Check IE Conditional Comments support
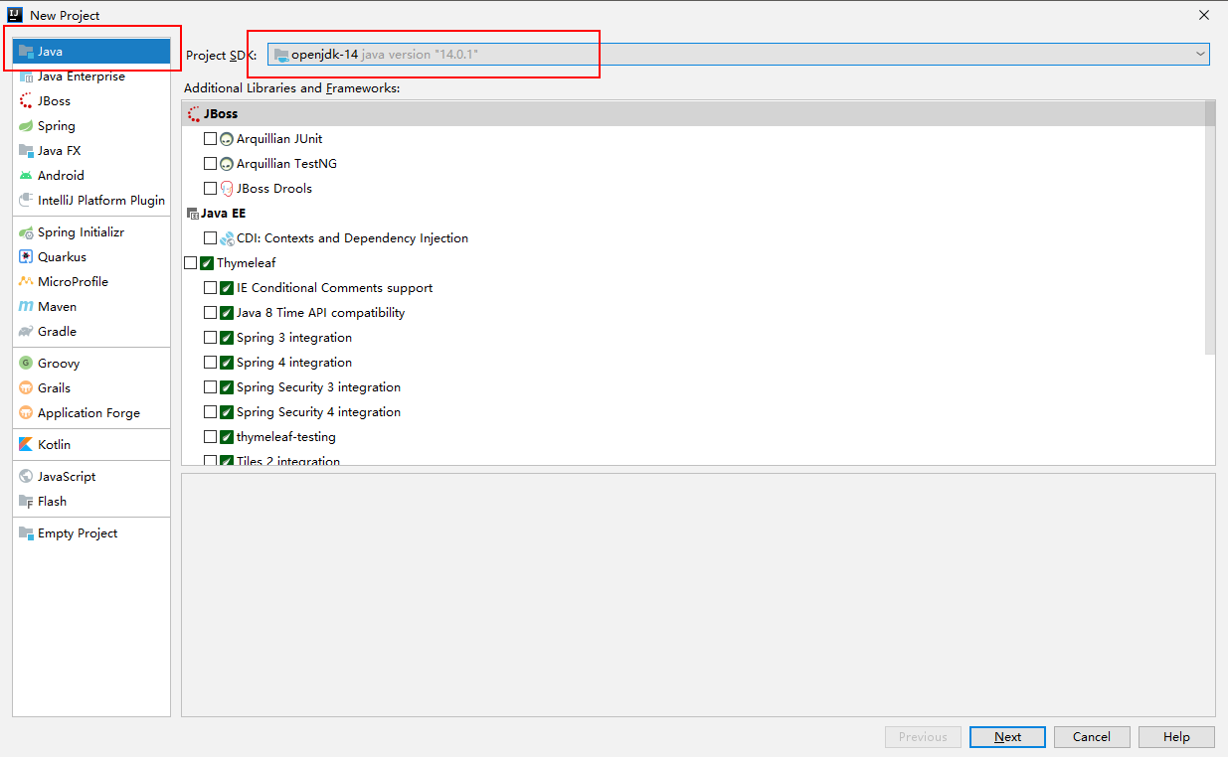 (x=210, y=288)
